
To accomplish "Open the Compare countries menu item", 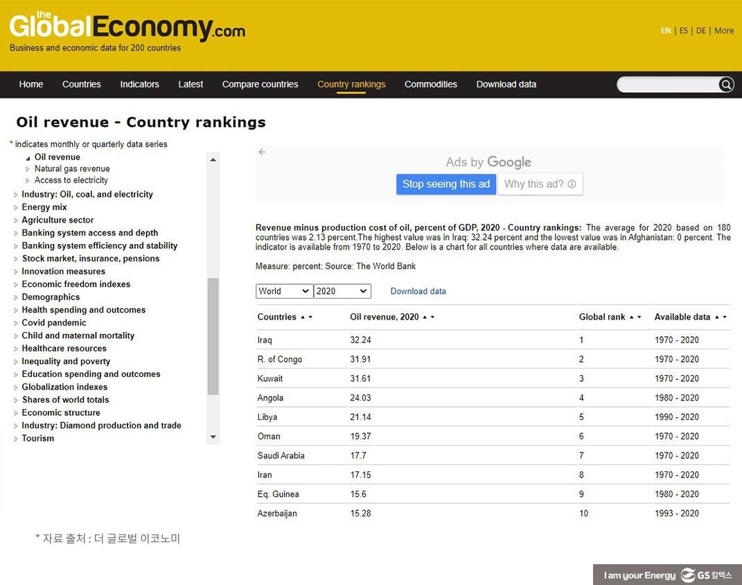I will pyautogui.click(x=260, y=85).
